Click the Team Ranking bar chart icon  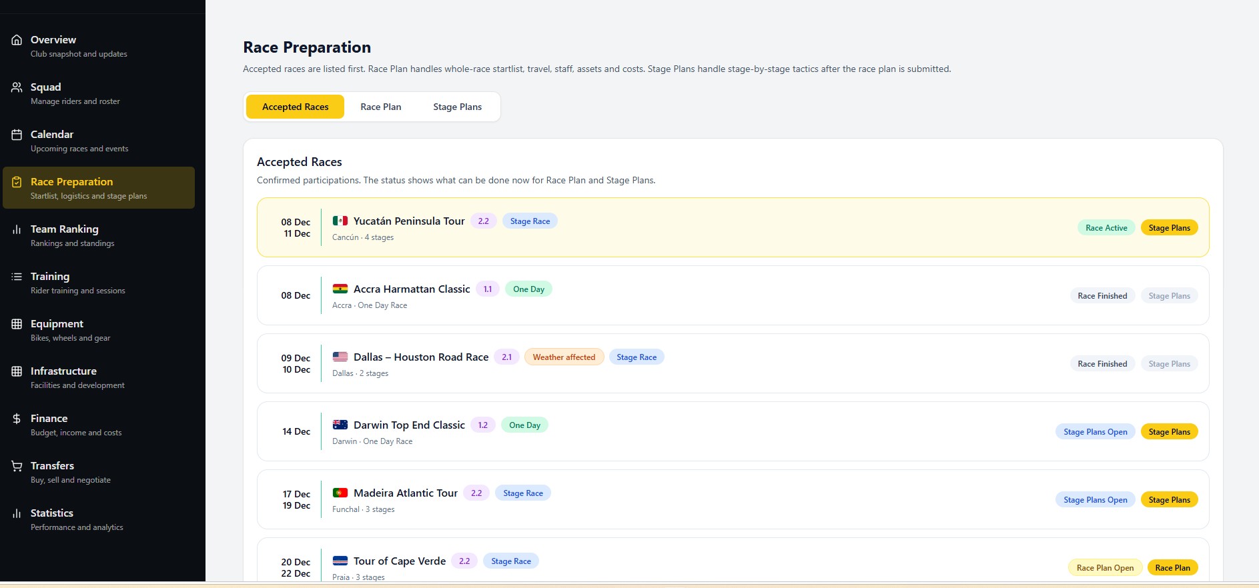pos(17,229)
